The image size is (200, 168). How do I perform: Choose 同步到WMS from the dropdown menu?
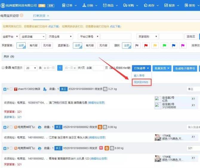[141, 82]
